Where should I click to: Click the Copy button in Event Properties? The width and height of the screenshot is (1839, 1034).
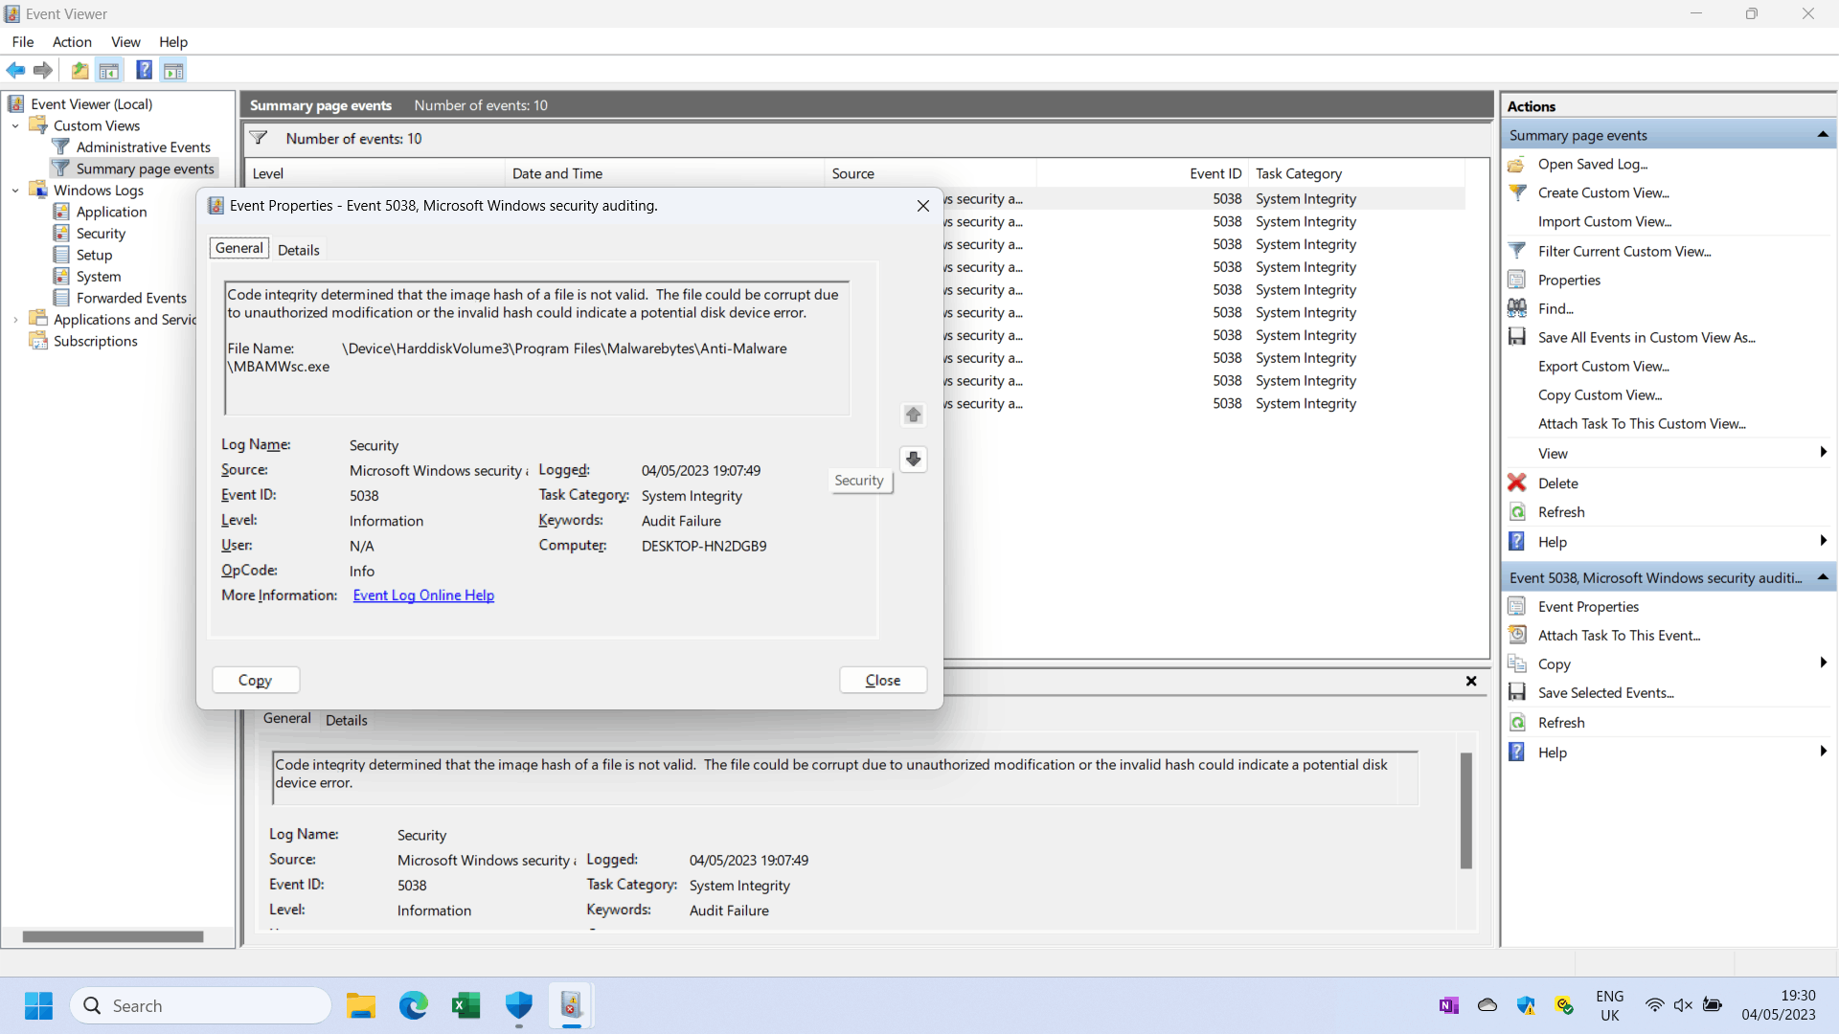(x=255, y=680)
